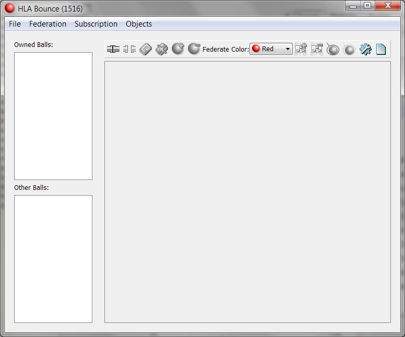The width and height of the screenshot is (405, 337).
Task: Open the Subscription menu
Action: [96, 24]
